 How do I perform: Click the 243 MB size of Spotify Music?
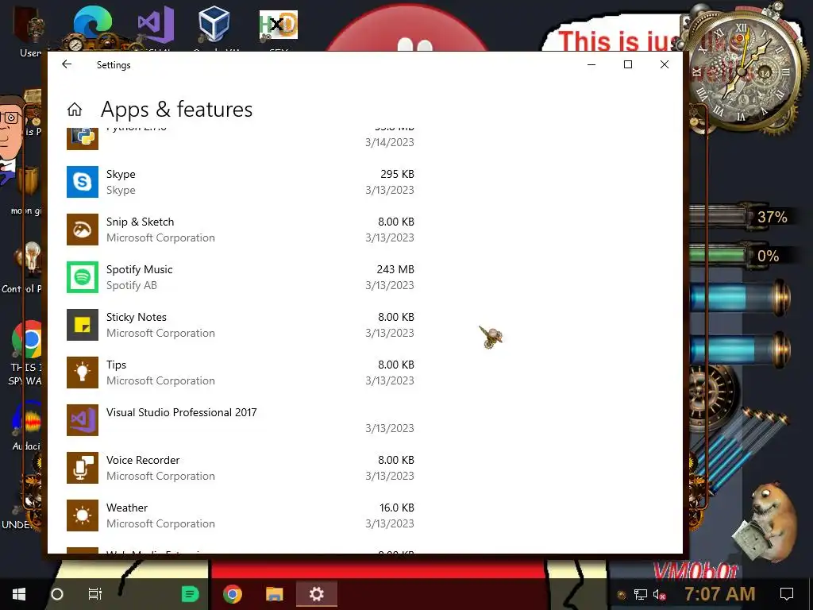coord(395,270)
